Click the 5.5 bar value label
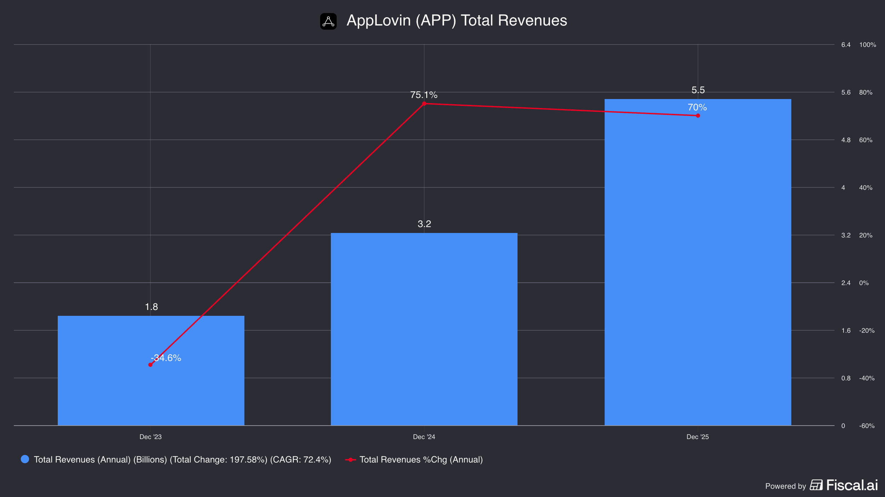Viewport: 885px width, 497px height. pos(698,90)
